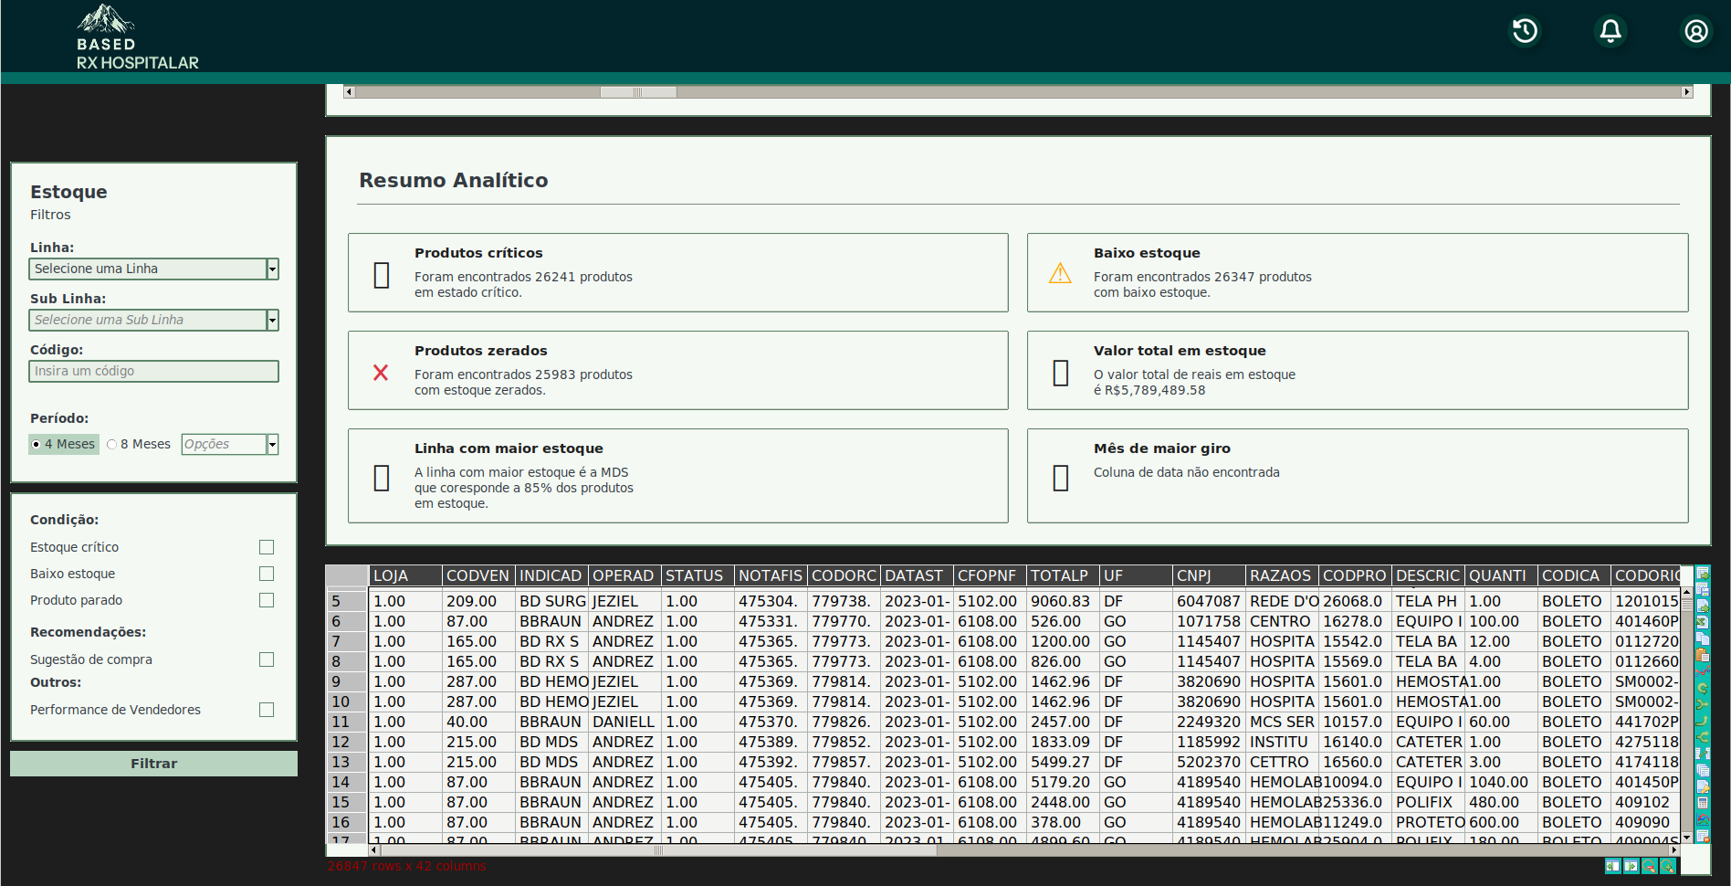Click the top horizontal scrollbar thumb
Image resolution: width=1731 pixels, height=886 pixels.
pyautogui.click(x=638, y=92)
